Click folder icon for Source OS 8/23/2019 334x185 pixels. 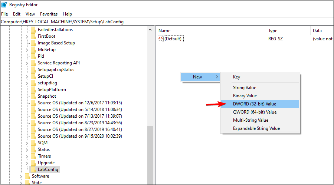[x=33, y=123]
